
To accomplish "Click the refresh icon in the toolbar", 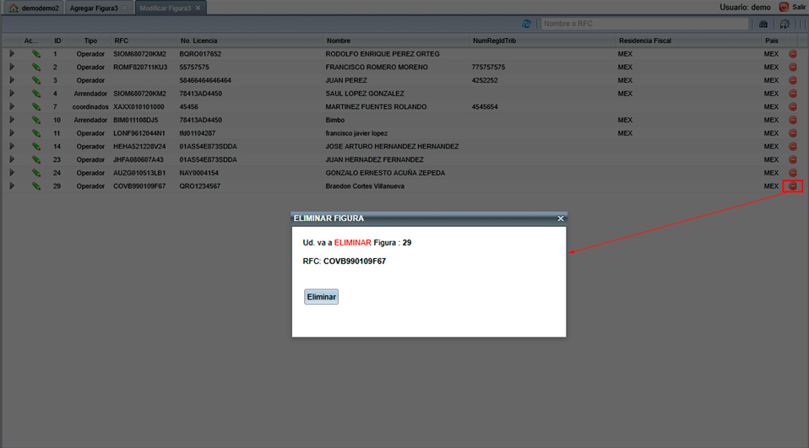I will pos(527,24).
